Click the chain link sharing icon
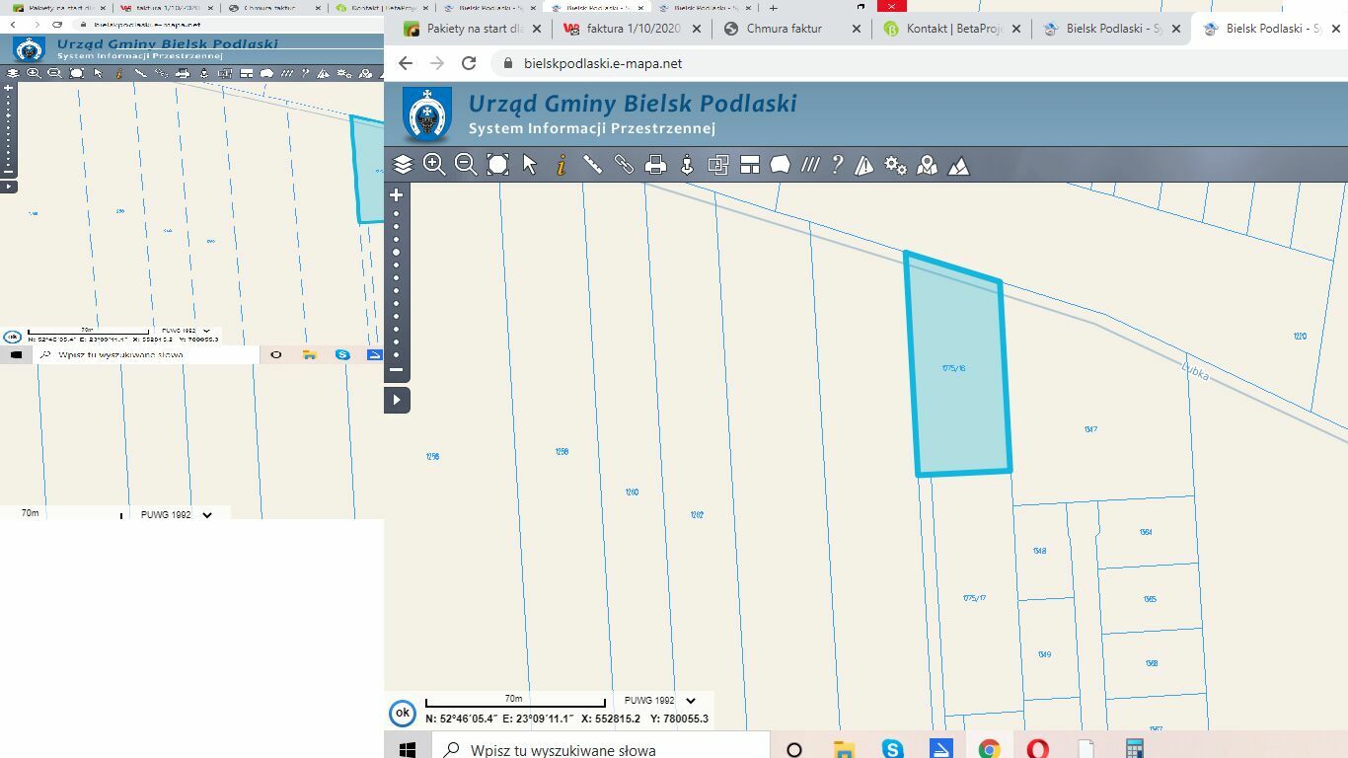 (624, 165)
